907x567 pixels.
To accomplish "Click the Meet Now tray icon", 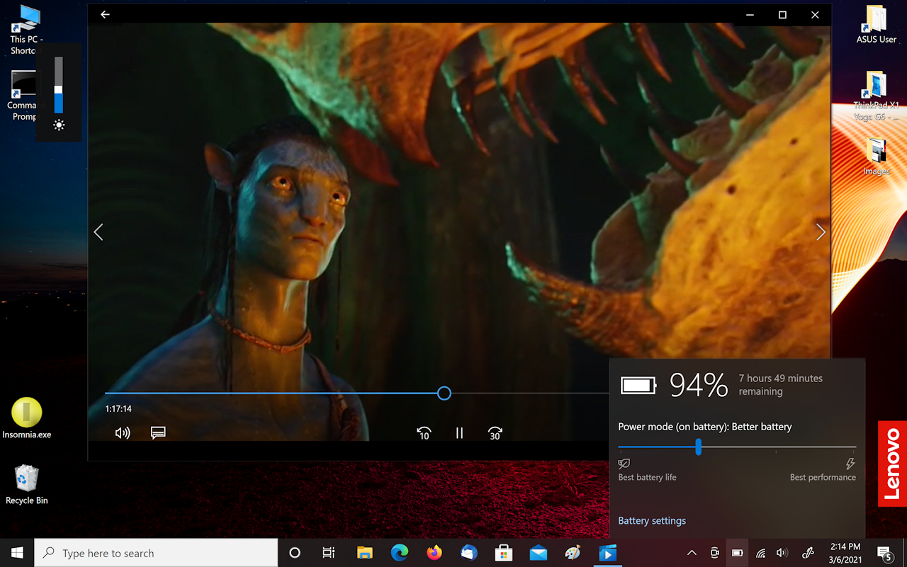I will click(x=714, y=553).
